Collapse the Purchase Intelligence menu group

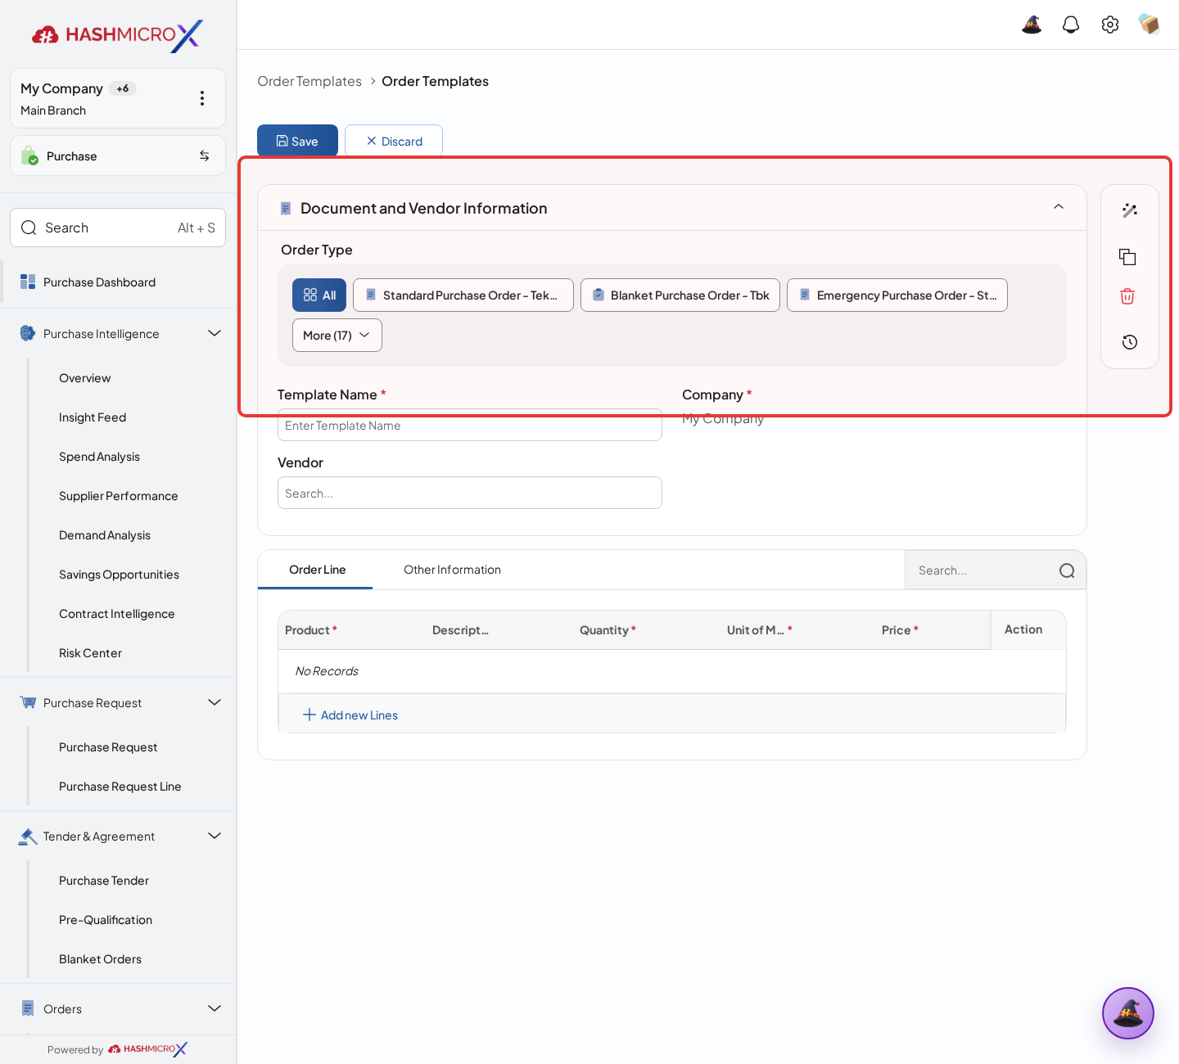click(215, 333)
